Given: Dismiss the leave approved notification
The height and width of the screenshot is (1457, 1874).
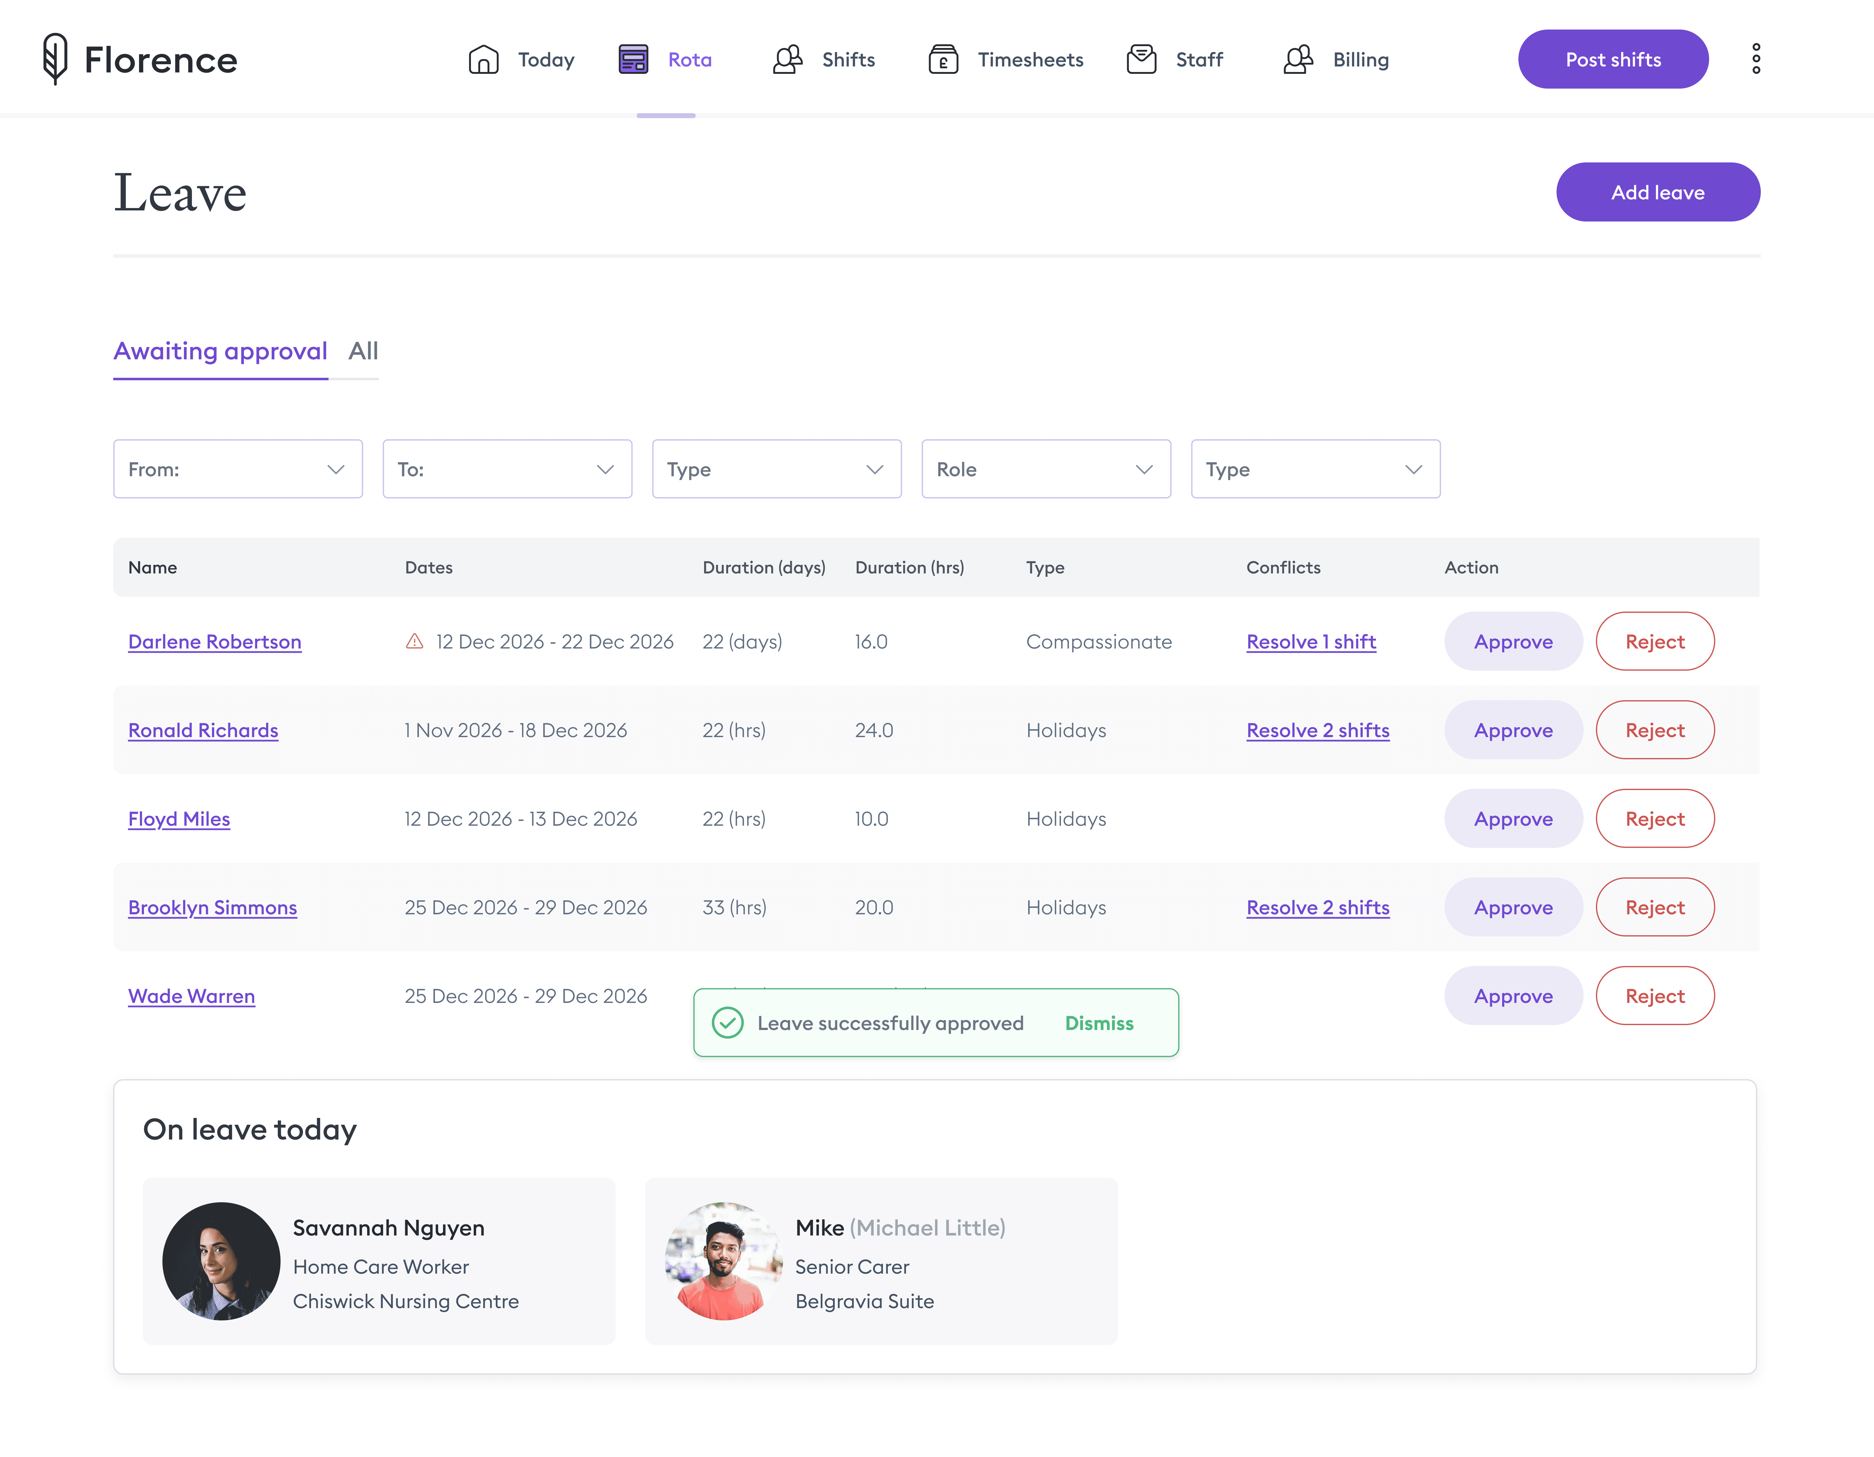Looking at the screenshot, I should 1099,1023.
